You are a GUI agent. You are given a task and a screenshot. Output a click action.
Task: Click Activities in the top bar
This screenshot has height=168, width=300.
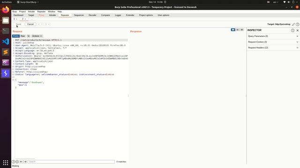click(7, 2)
